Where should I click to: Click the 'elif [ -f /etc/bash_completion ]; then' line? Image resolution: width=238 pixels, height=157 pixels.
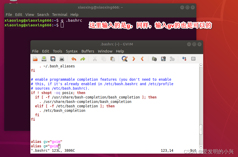coord(75,106)
